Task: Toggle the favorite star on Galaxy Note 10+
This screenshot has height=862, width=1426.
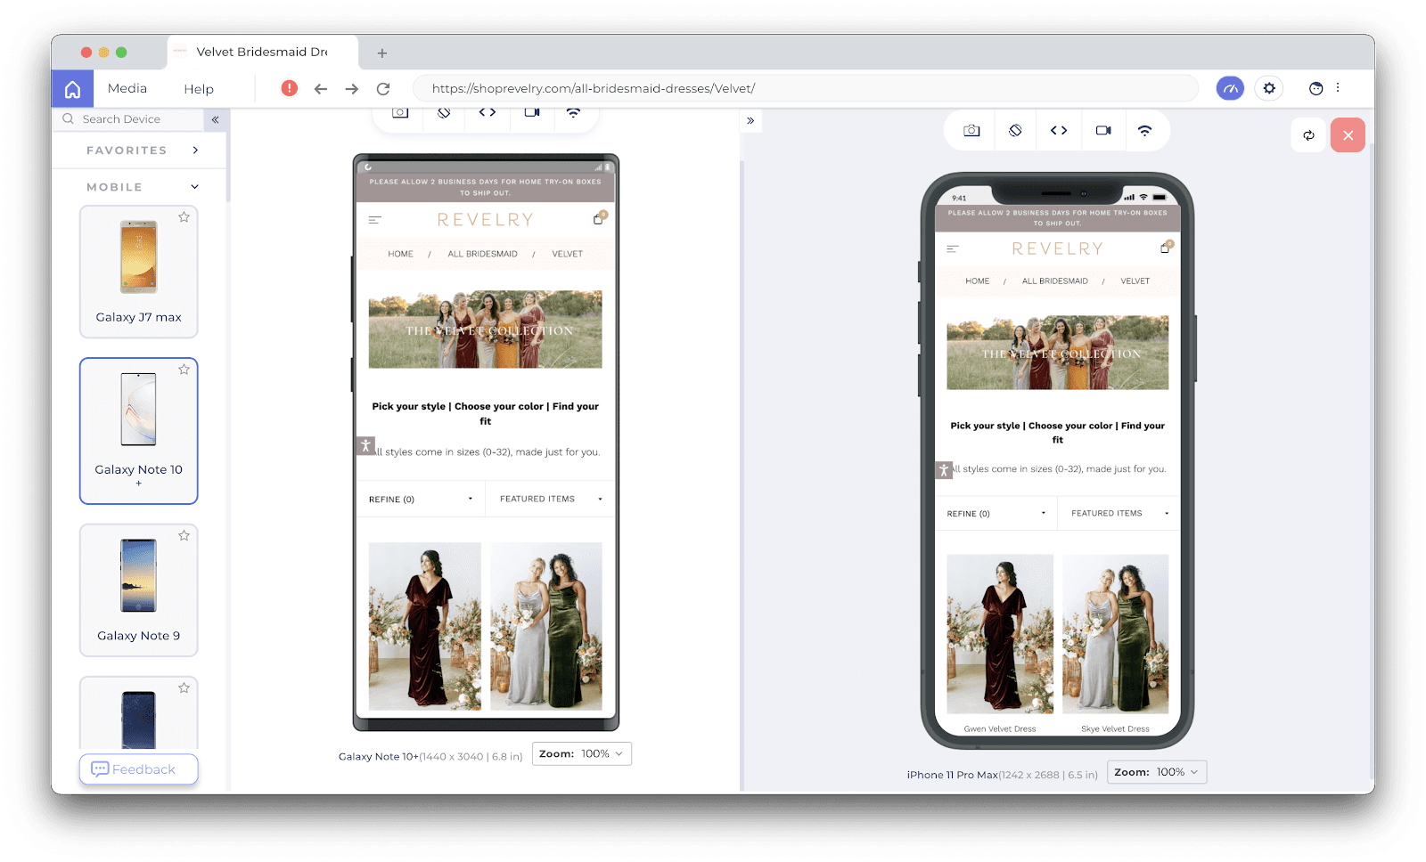Action: click(184, 370)
